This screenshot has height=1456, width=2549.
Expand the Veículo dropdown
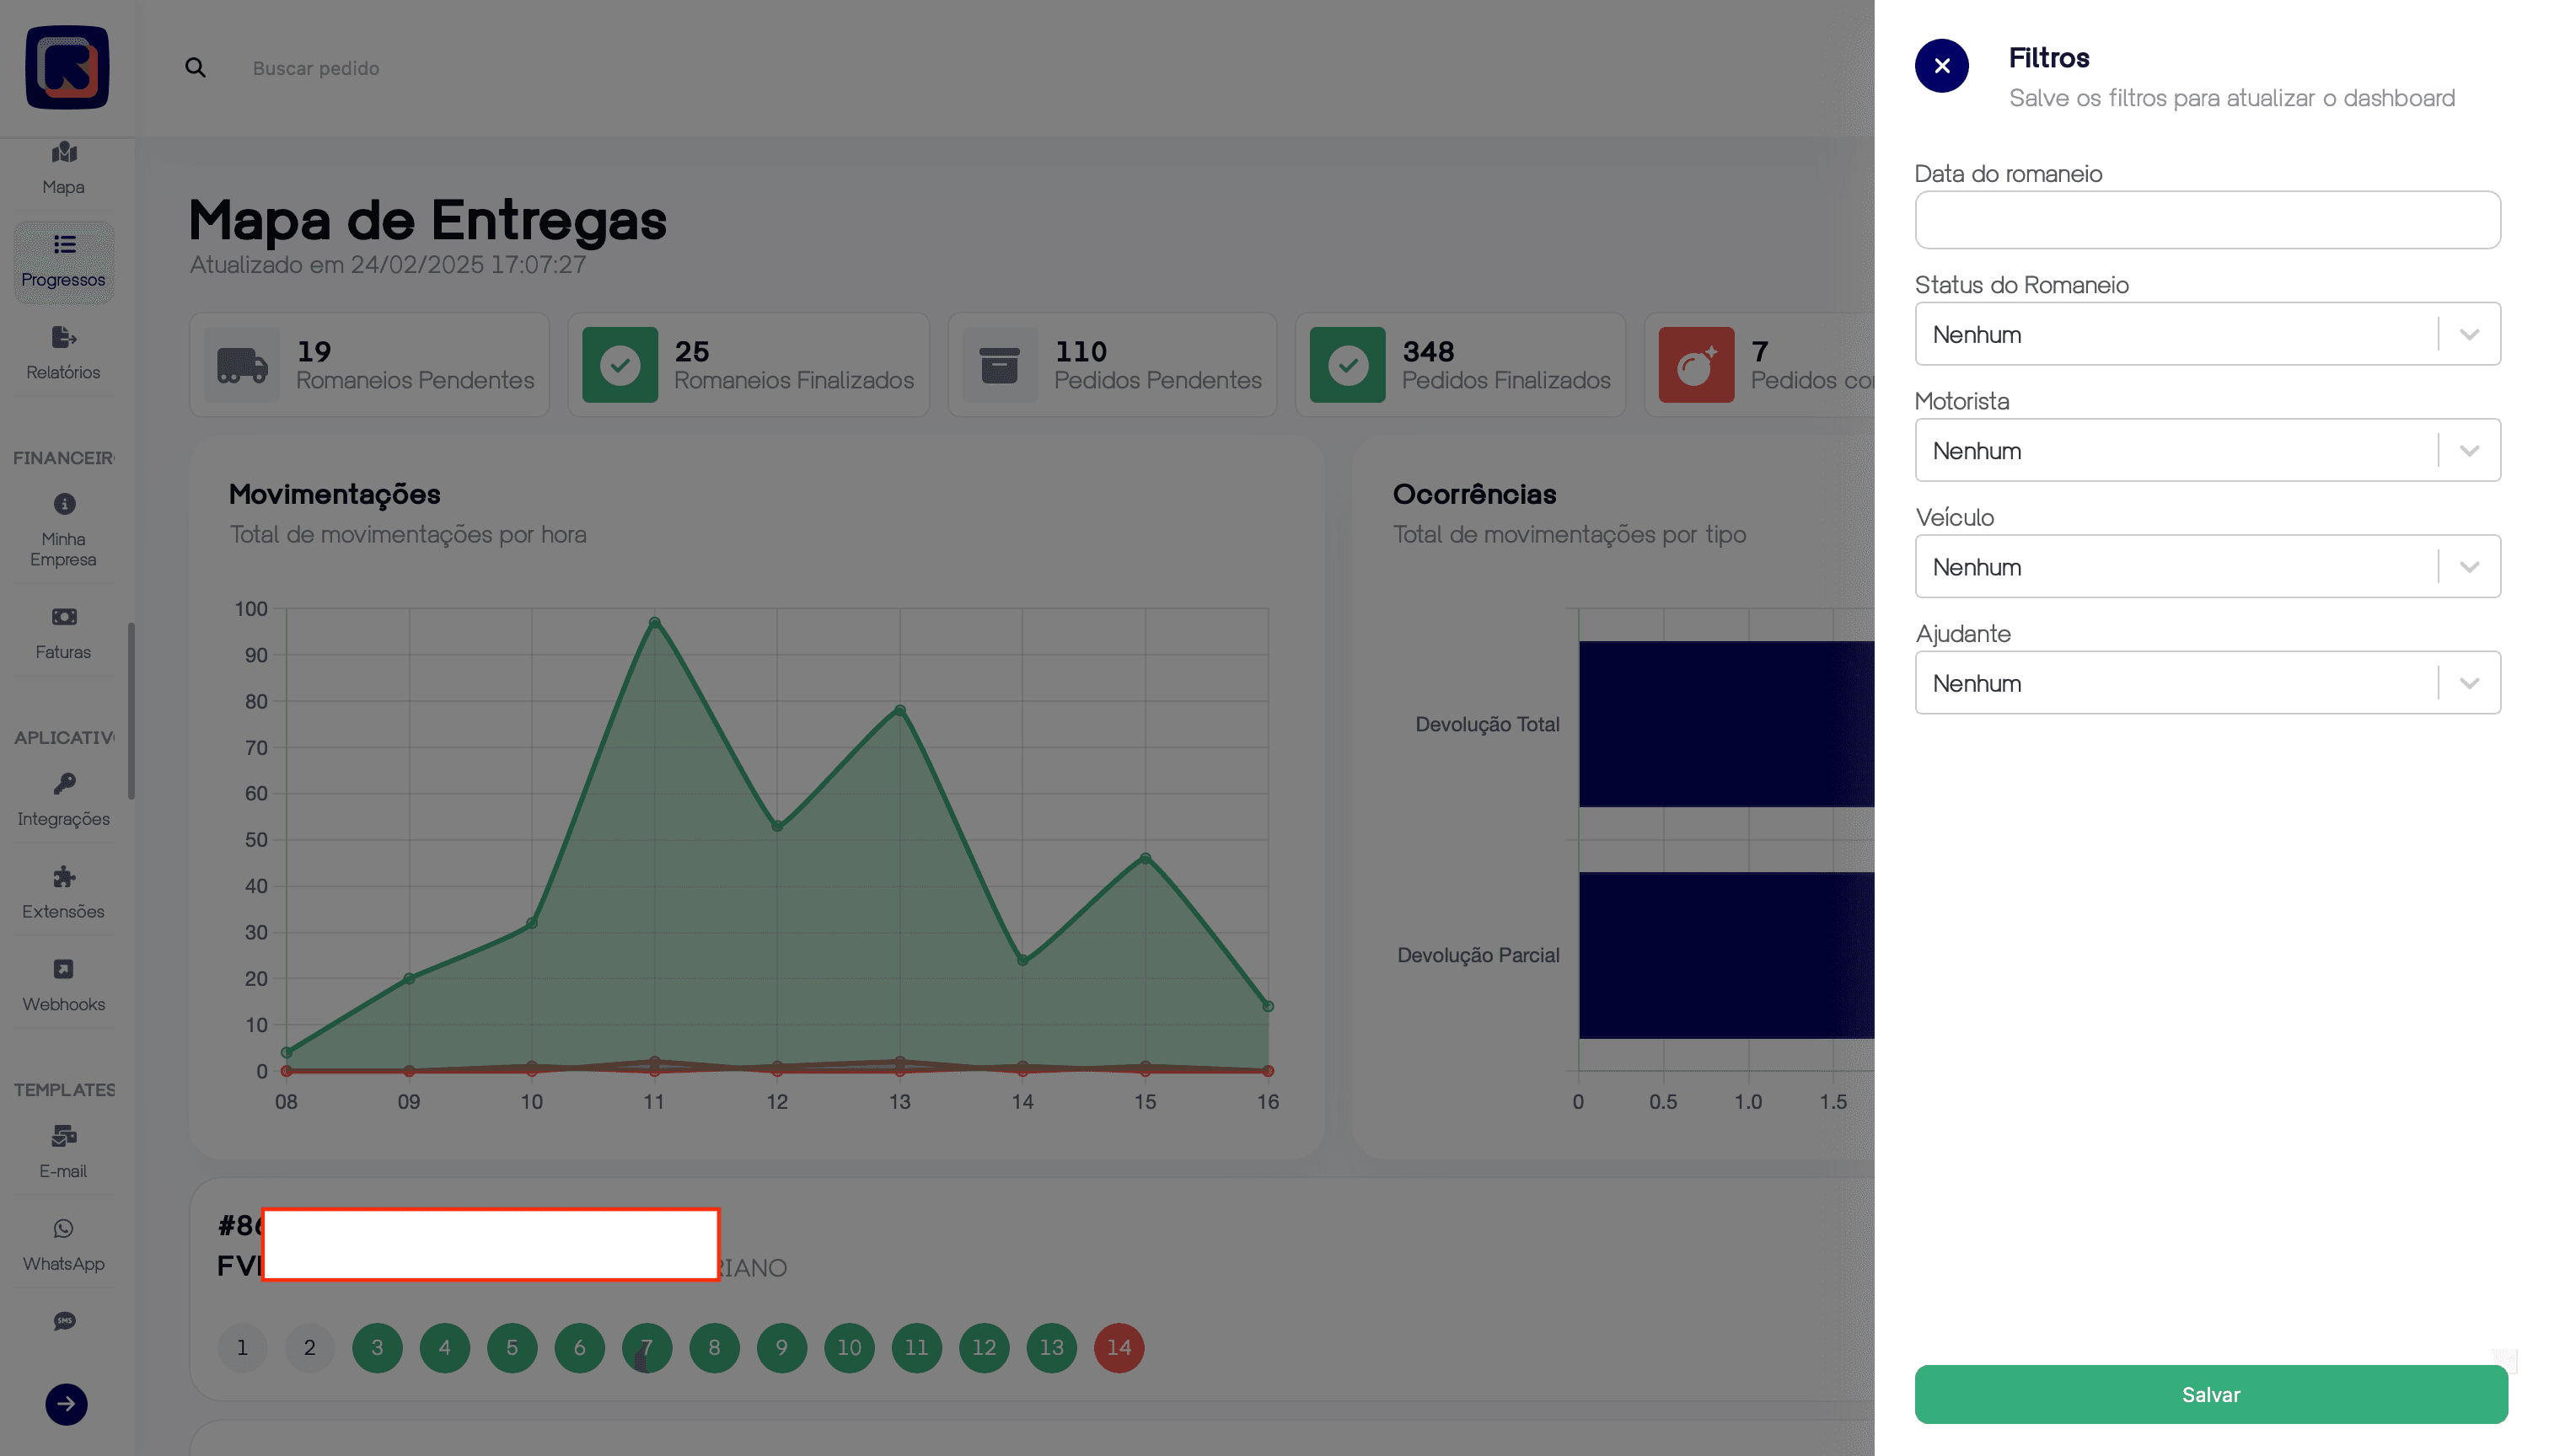coord(2468,567)
